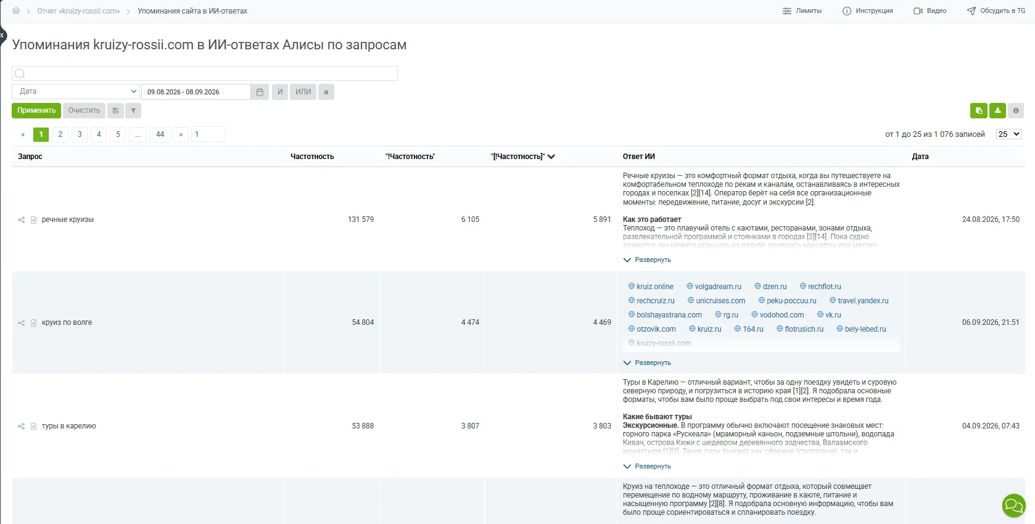Open the Дата filter field dropdown
The height and width of the screenshot is (524, 1035).
76,91
